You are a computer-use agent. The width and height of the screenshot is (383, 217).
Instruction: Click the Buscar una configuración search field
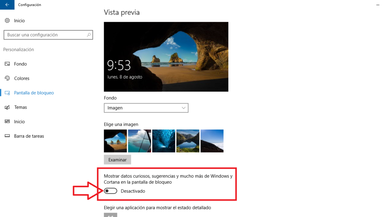point(48,35)
